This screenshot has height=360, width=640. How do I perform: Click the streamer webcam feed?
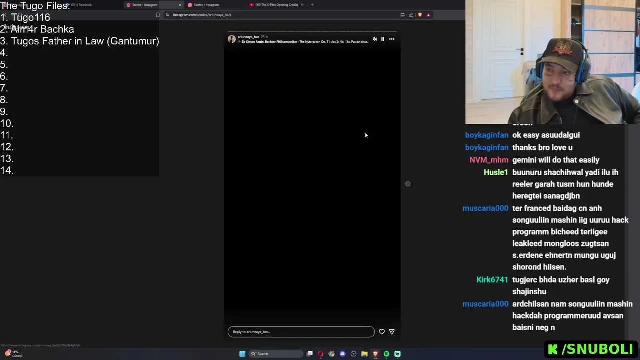coord(552,62)
